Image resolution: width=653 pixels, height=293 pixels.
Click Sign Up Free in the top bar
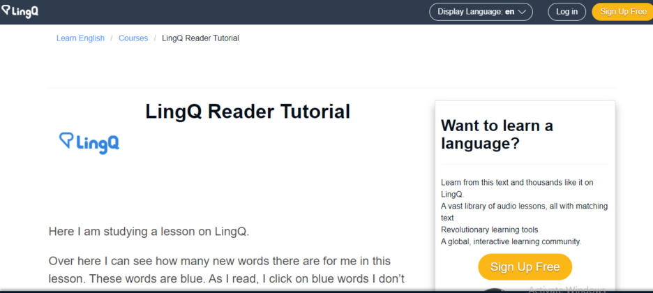pos(623,12)
